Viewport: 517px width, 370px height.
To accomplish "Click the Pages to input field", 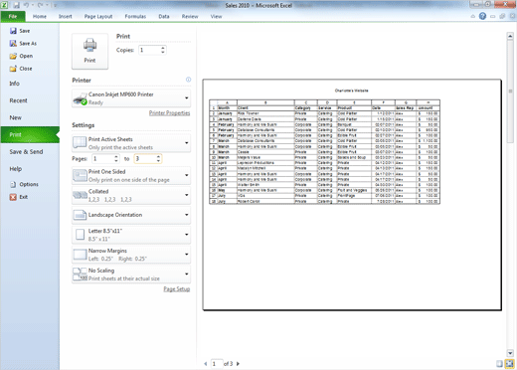I will [x=145, y=159].
